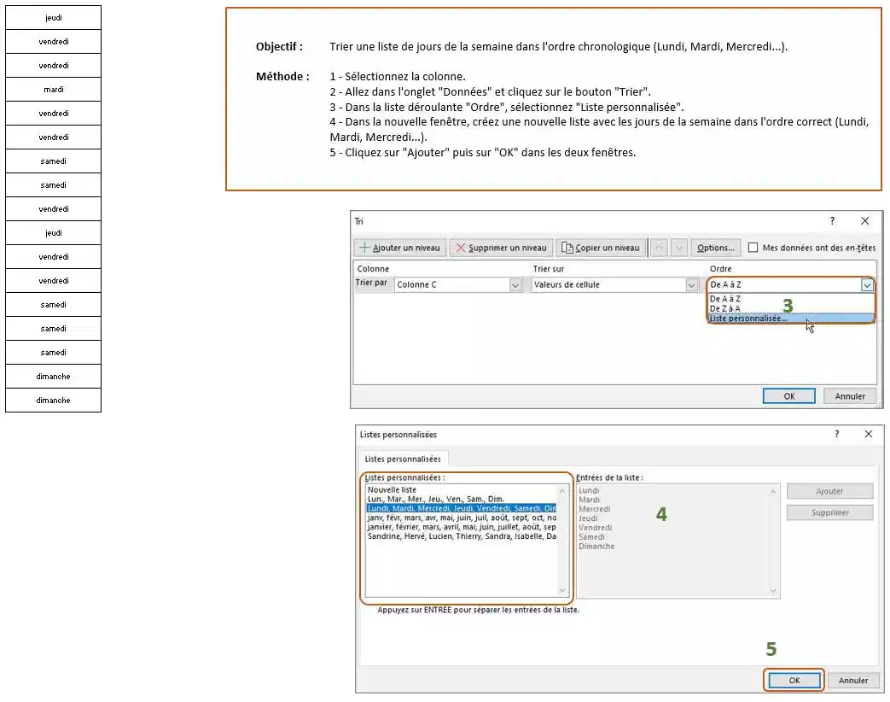
Task: Select janvier, février, mars full list
Action: coord(462,526)
